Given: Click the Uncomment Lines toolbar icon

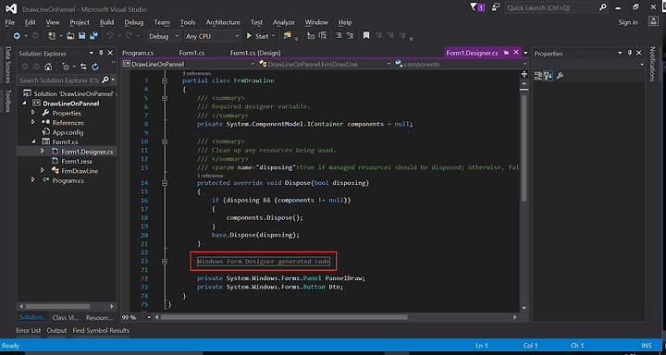Looking at the screenshot, I should point(350,36).
